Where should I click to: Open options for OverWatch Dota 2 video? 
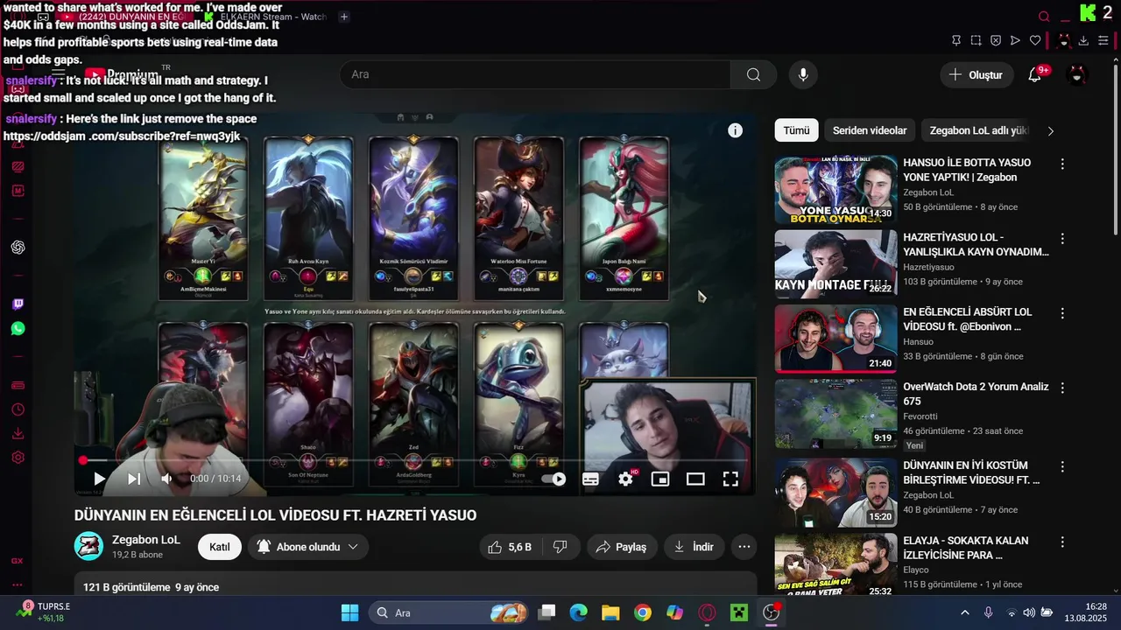pos(1062,387)
